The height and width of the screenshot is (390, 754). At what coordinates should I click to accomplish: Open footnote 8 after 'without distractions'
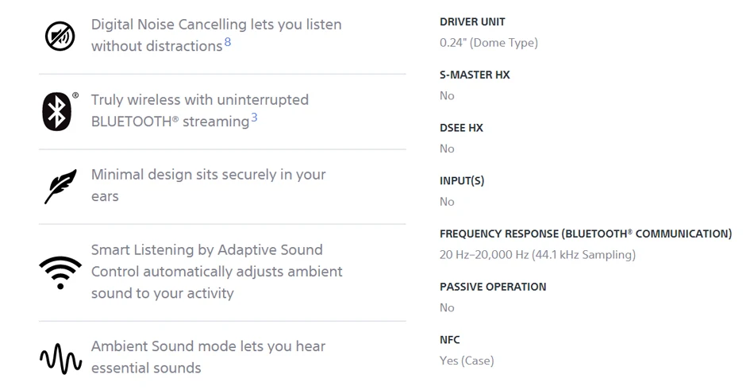pos(228,42)
